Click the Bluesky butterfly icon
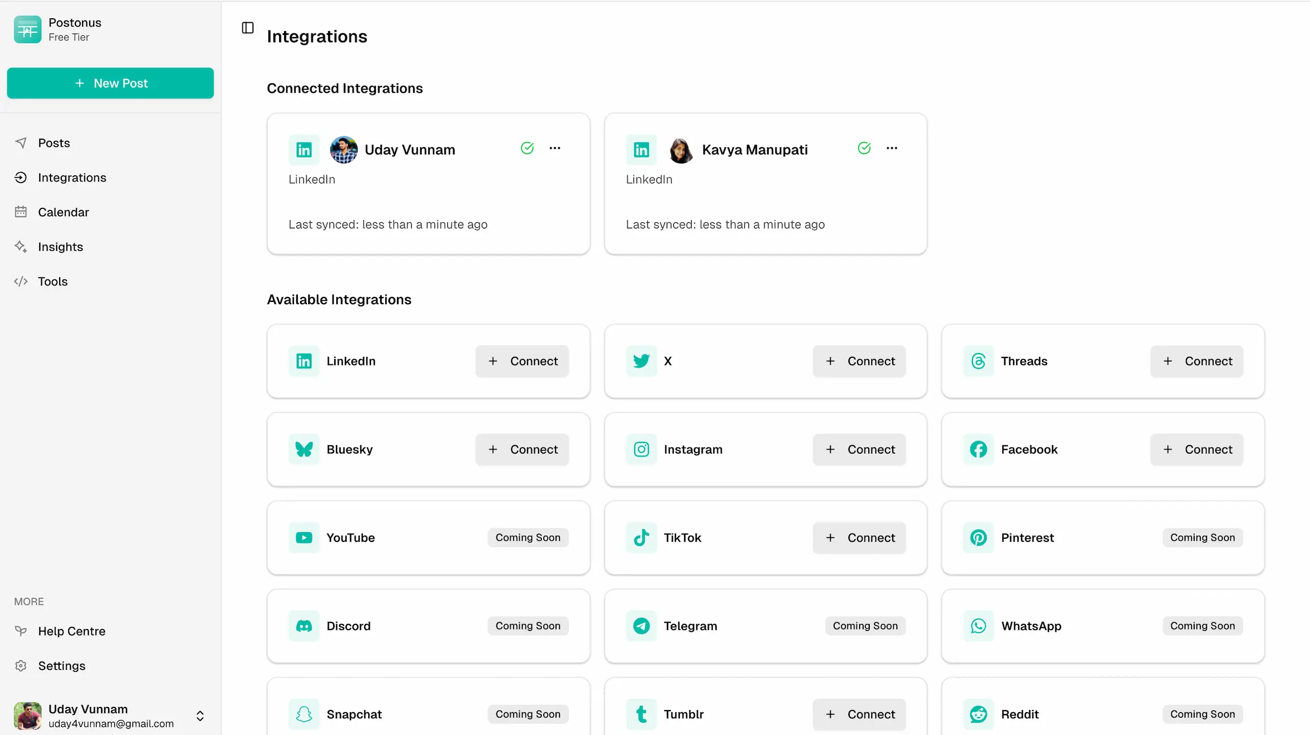Image resolution: width=1310 pixels, height=735 pixels. (x=304, y=449)
